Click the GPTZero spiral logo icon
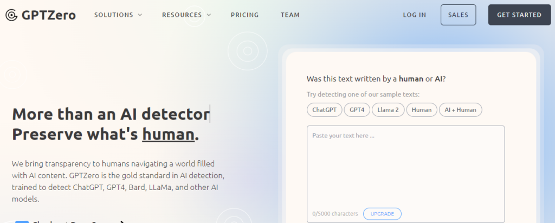Viewport: 555px width, 223px height. pyautogui.click(x=11, y=15)
